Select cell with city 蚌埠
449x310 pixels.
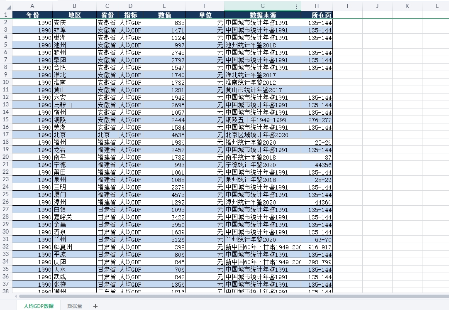[x=74, y=30]
